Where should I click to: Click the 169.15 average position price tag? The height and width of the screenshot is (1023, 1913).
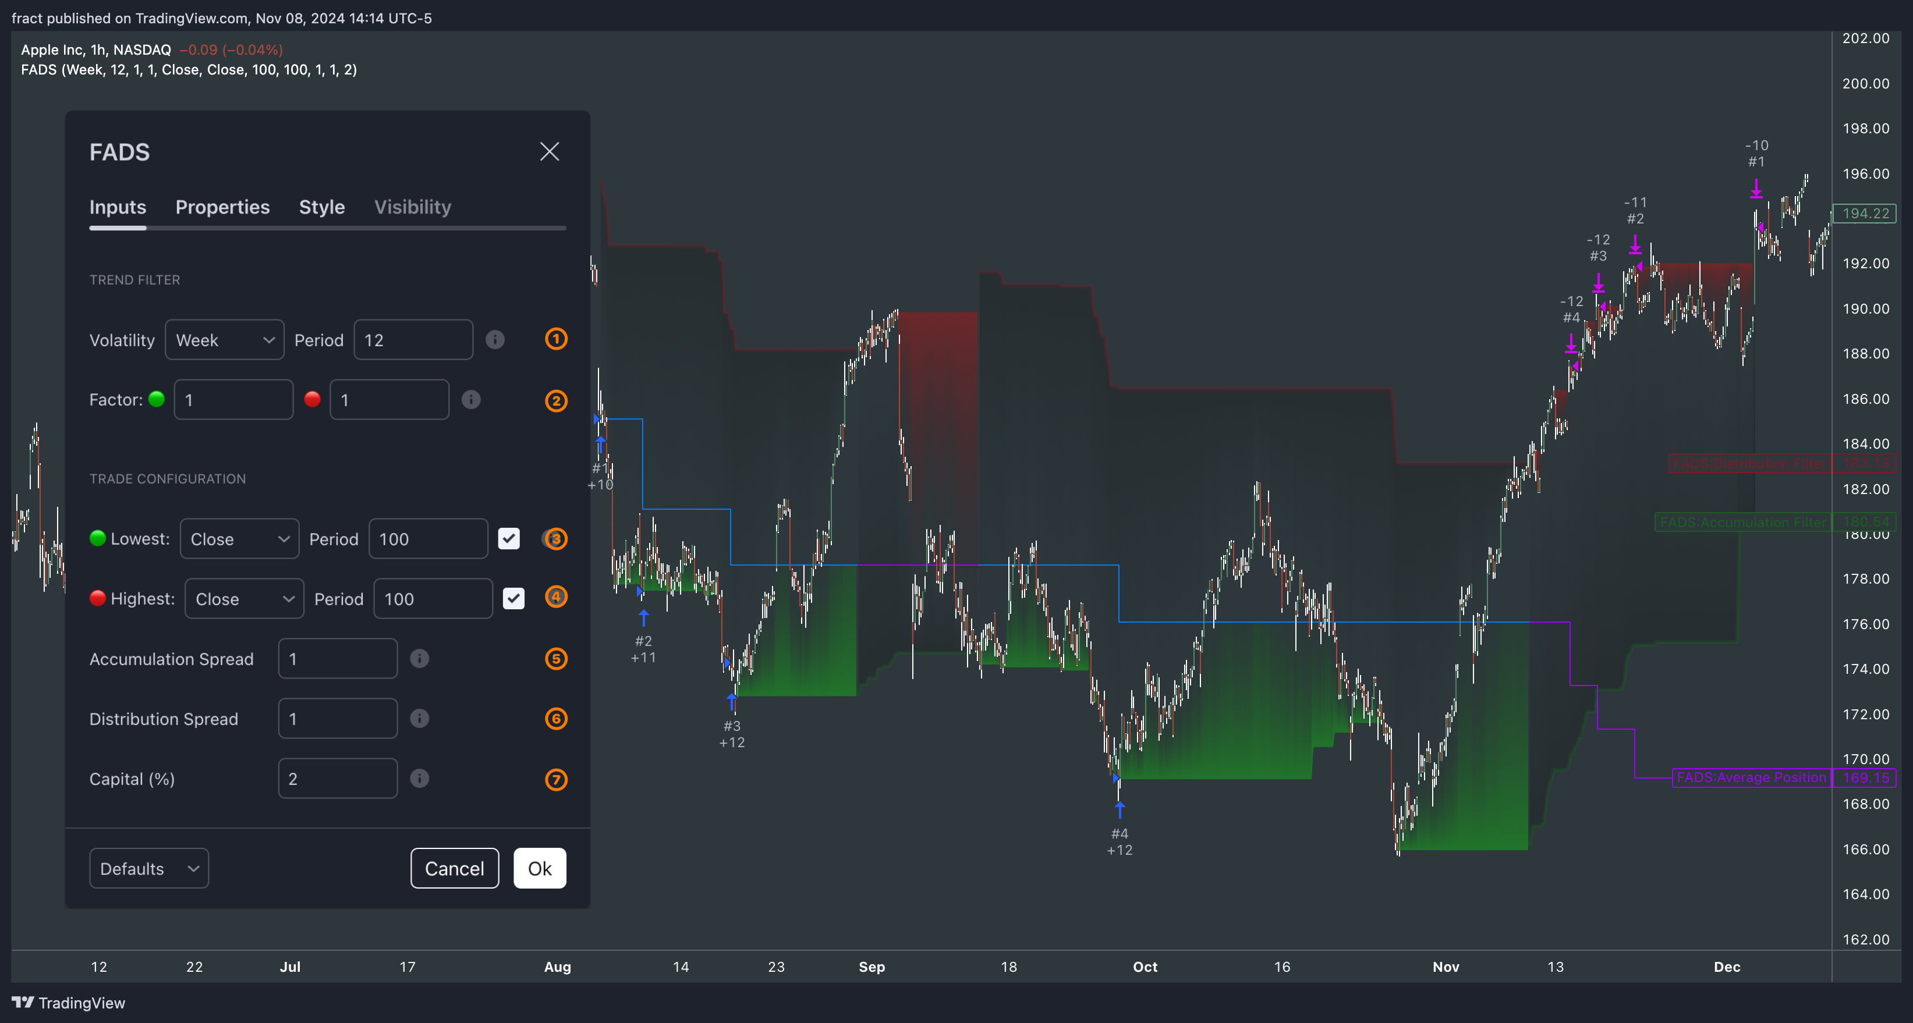(1865, 778)
